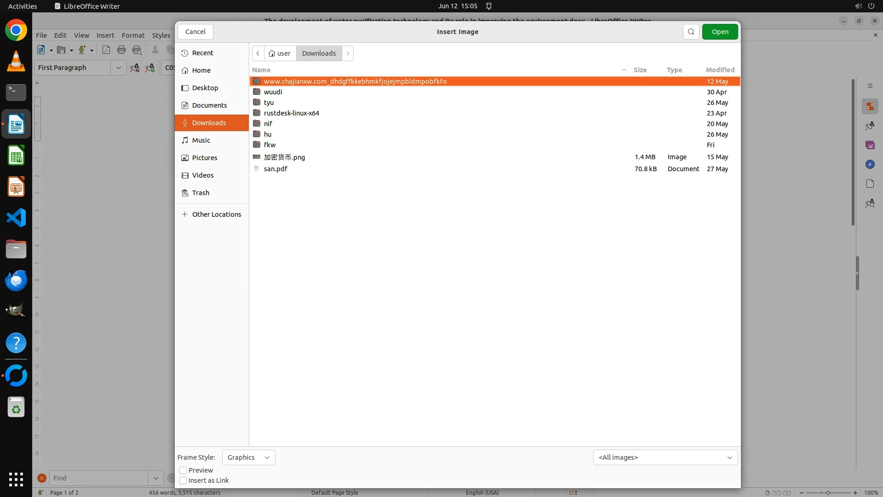Check the Insert as Link option
Screen dimensions: 883x497
[x=183, y=480]
